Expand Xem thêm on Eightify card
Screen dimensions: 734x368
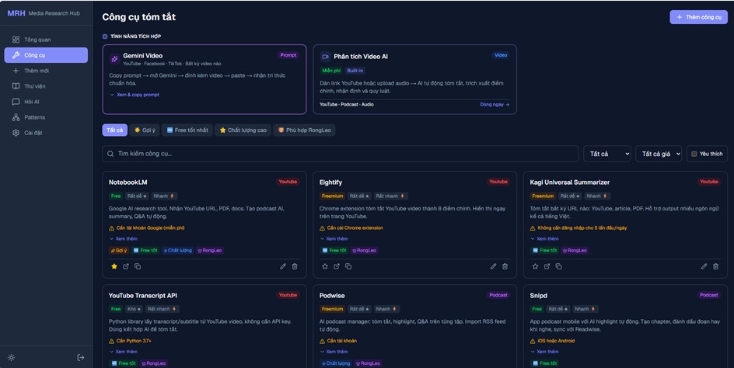(334, 238)
